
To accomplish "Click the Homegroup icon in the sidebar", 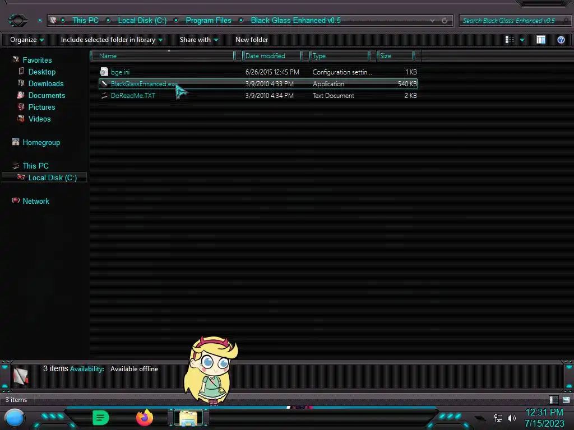I will [x=15, y=142].
